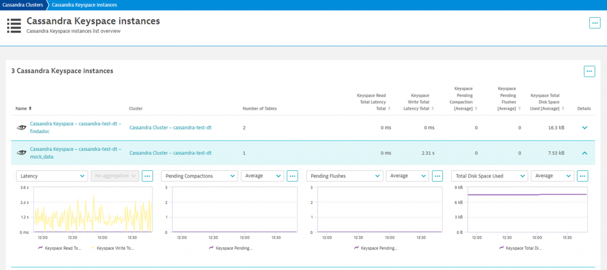Open more options for Pending Compactions chart
Screen dimensions: 607x270
[292, 176]
